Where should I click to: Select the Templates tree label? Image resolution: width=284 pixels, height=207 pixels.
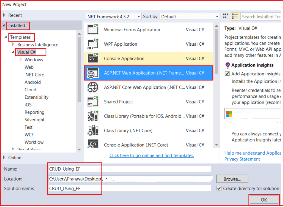pos(20,37)
